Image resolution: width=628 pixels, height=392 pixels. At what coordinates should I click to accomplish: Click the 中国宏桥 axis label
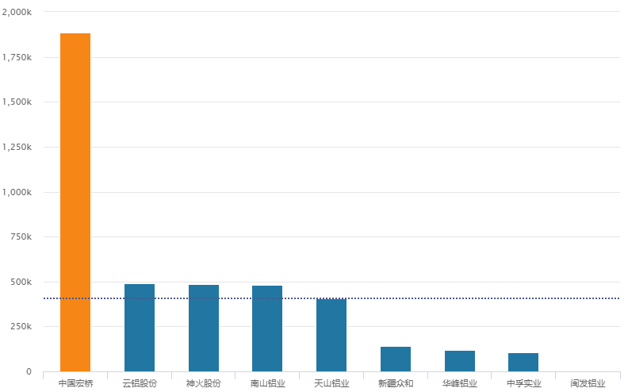(x=75, y=383)
